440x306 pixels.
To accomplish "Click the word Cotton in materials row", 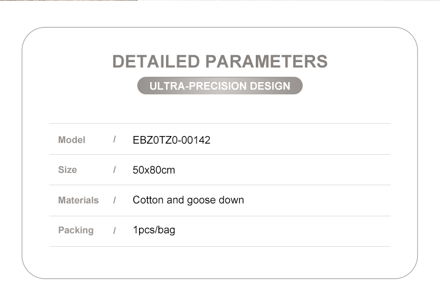I will [x=148, y=200].
